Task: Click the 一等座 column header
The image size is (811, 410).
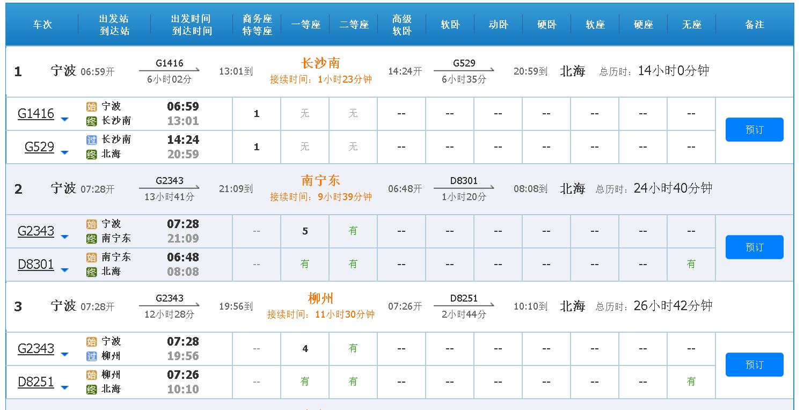Action: click(x=305, y=25)
